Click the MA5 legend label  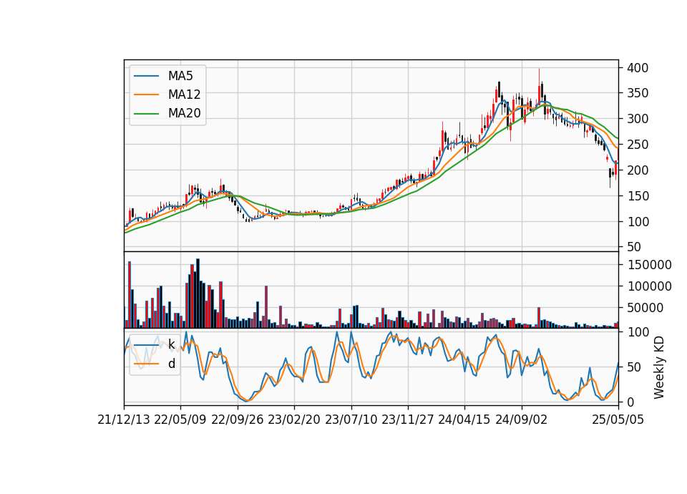coord(180,76)
